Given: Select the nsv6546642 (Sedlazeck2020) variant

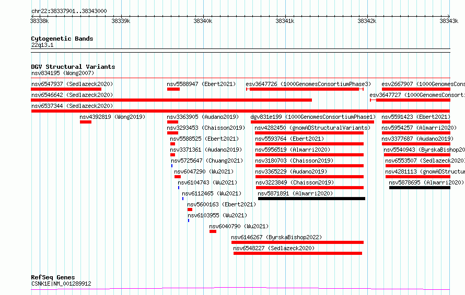Looking at the screenshot, I should click(x=72, y=95).
